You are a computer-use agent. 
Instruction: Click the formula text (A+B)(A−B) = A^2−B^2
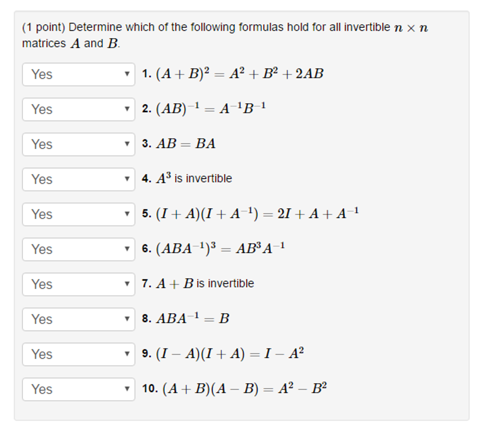(244, 389)
